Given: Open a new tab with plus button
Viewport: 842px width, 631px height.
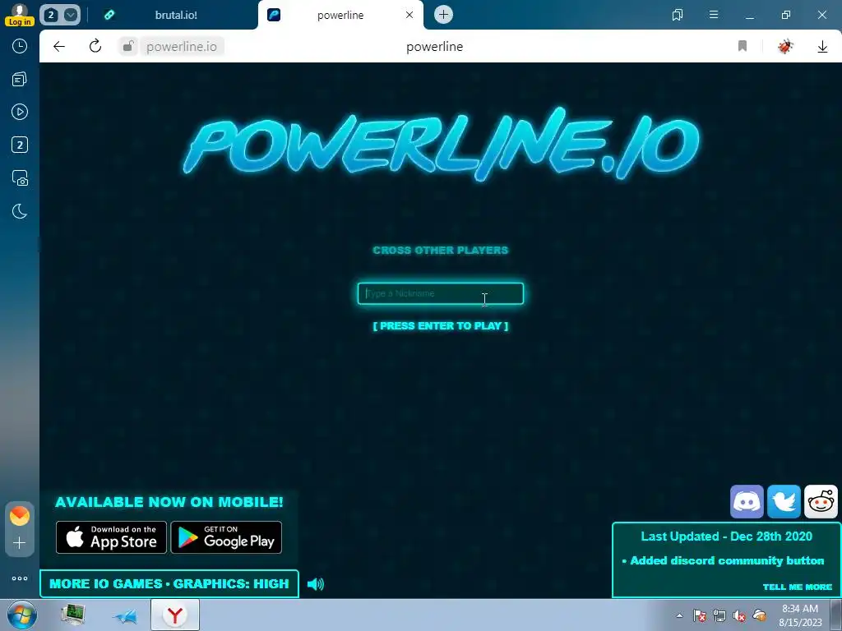Looking at the screenshot, I should pos(443,15).
